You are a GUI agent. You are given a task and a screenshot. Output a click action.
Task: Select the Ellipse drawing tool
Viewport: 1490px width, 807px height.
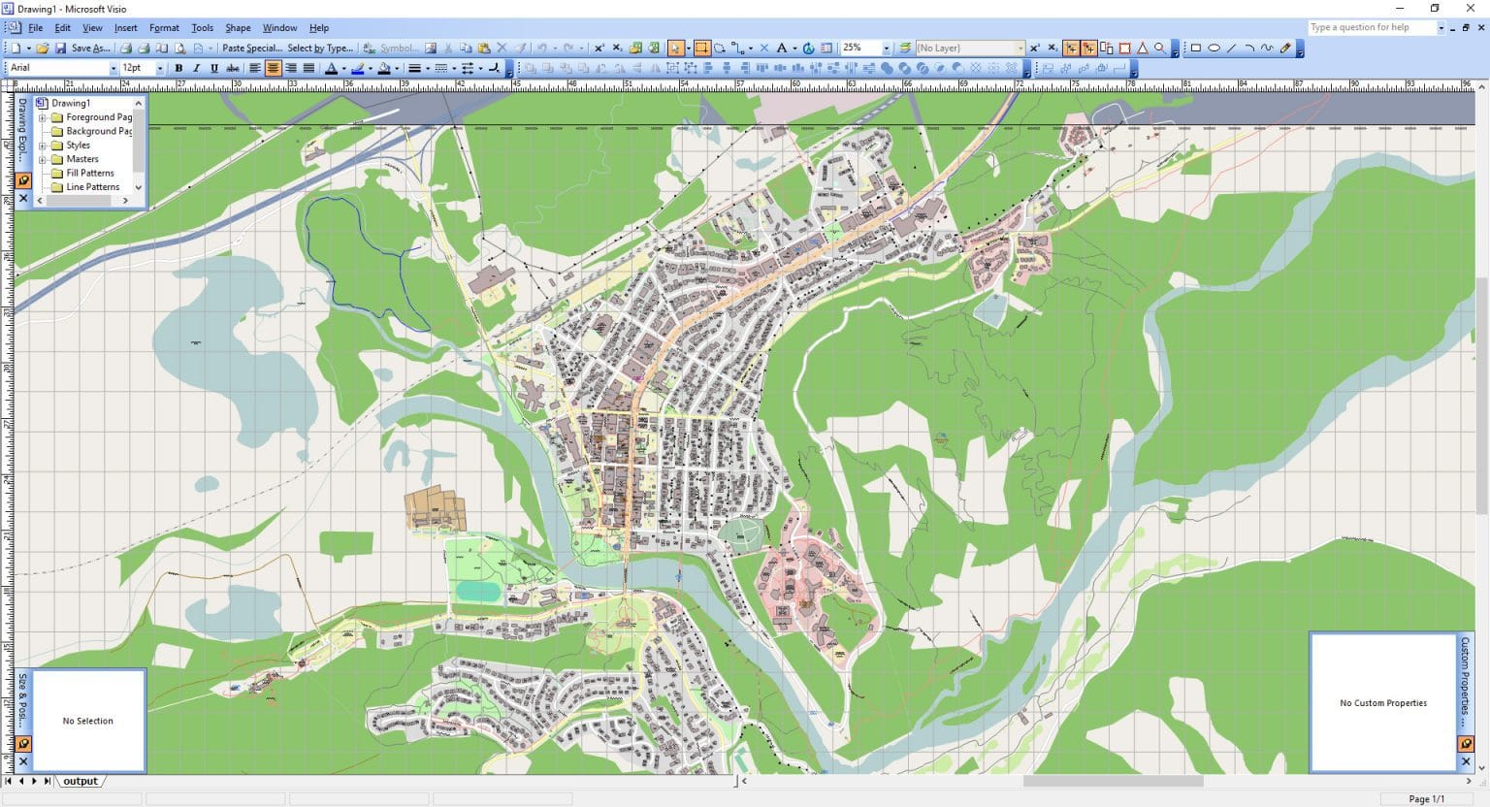[1215, 47]
